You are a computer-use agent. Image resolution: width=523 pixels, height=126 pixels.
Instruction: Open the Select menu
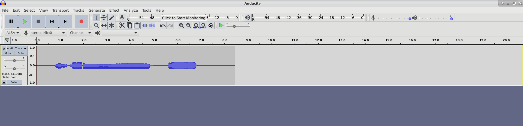[29, 10]
